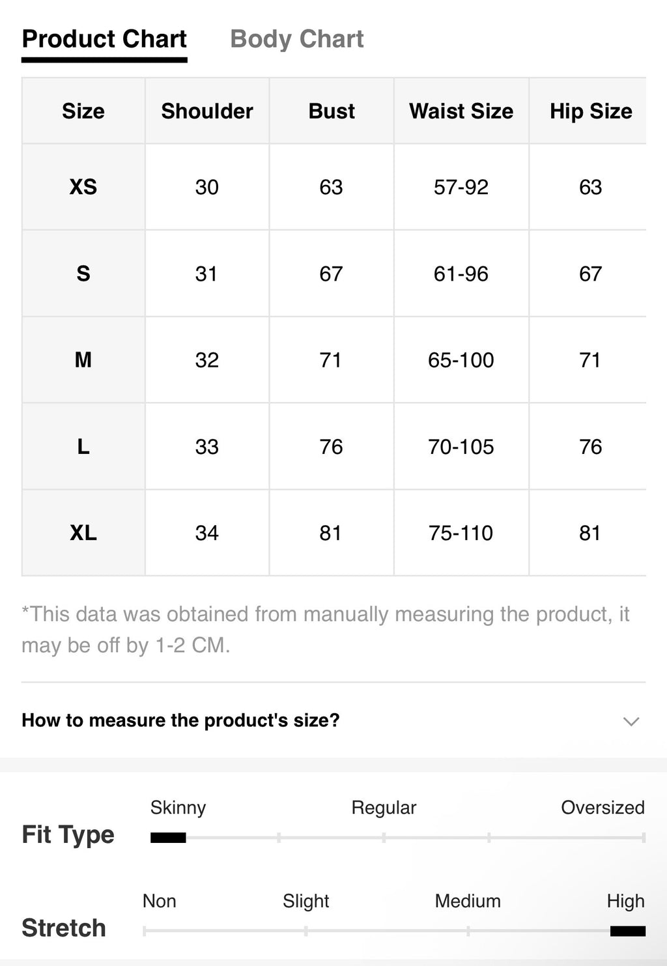Click the Medium stretch label

coord(468,901)
